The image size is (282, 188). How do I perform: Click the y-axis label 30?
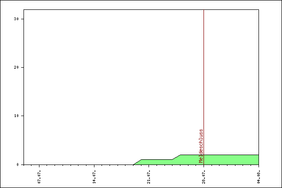(x=16, y=19)
